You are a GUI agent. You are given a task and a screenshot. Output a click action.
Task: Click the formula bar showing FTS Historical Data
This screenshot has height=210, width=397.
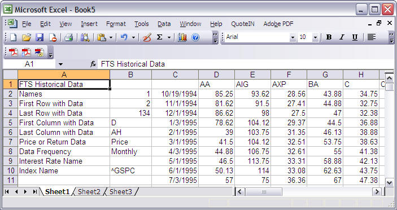[x=243, y=64]
